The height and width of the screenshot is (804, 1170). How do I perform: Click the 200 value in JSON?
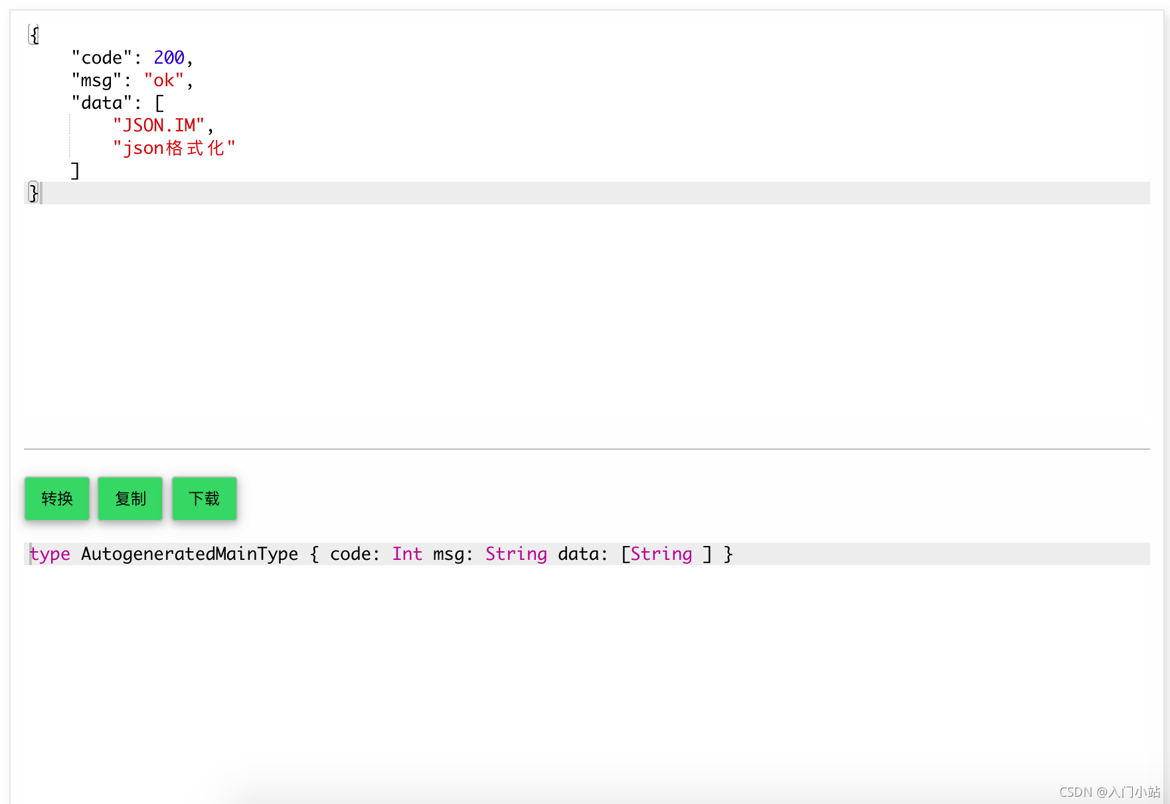(169, 58)
